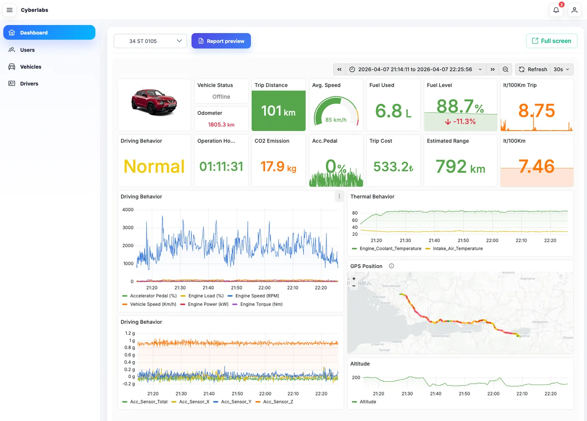Expand the 34 ST 0105 vehicle dropdown
587x421 pixels.
pyautogui.click(x=151, y=41)
